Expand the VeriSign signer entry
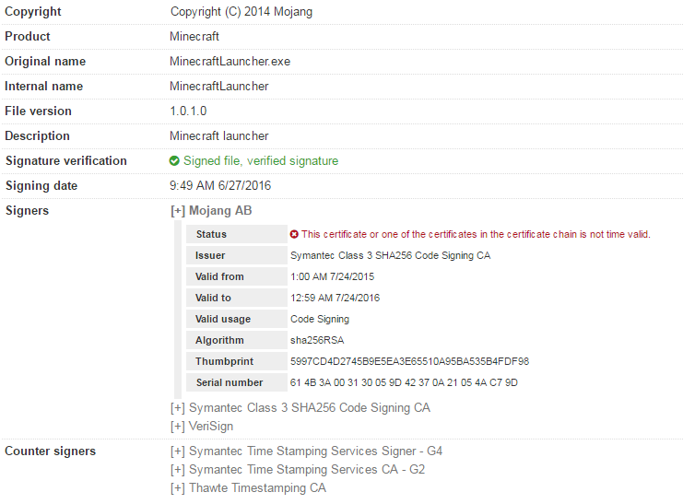 click(178, 427)
